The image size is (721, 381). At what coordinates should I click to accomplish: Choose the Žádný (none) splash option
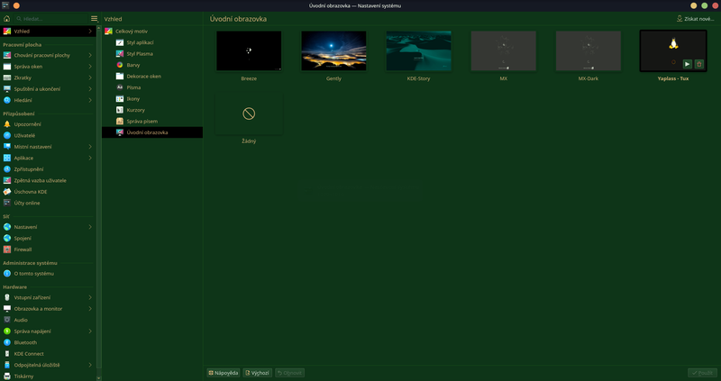(249, 114)
